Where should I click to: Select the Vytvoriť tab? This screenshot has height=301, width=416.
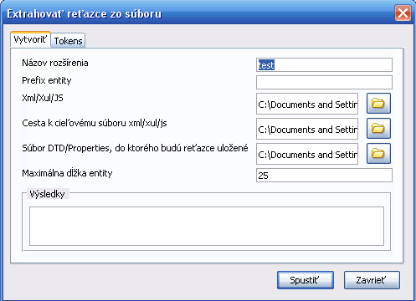30,39
